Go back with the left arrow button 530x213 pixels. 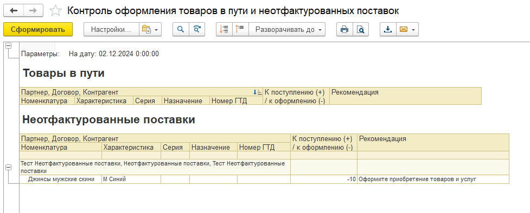pos(14,10)
